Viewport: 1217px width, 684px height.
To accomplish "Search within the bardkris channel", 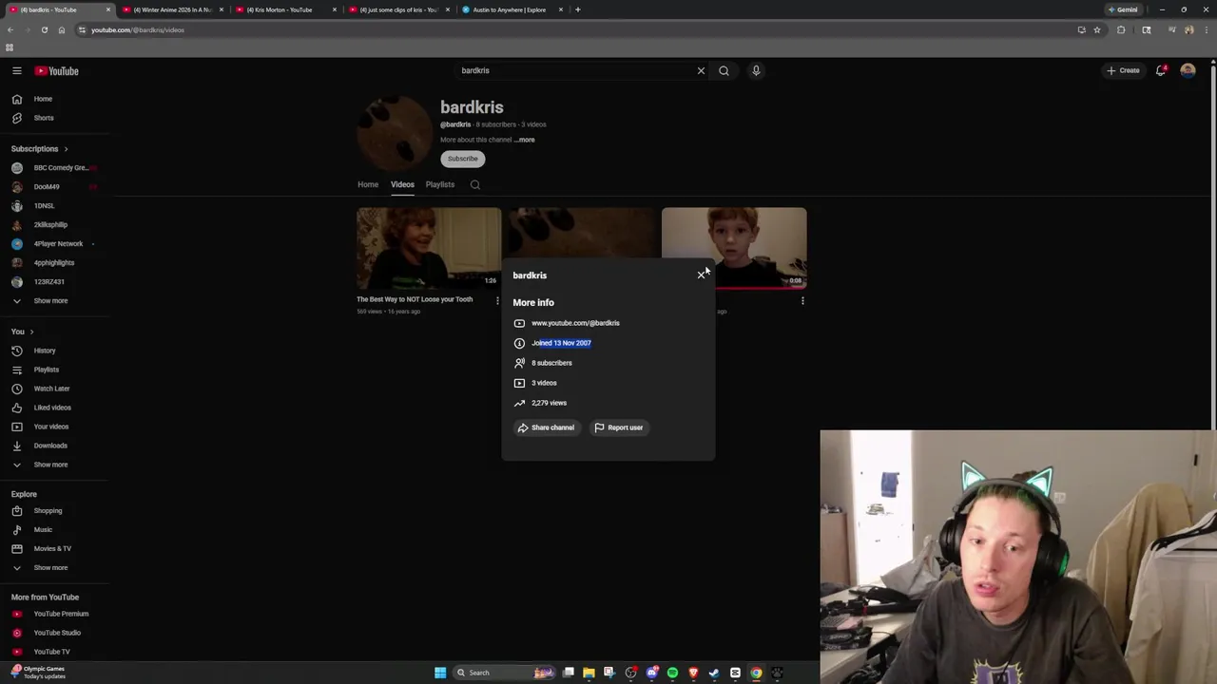I will click(x=475, y=185).
